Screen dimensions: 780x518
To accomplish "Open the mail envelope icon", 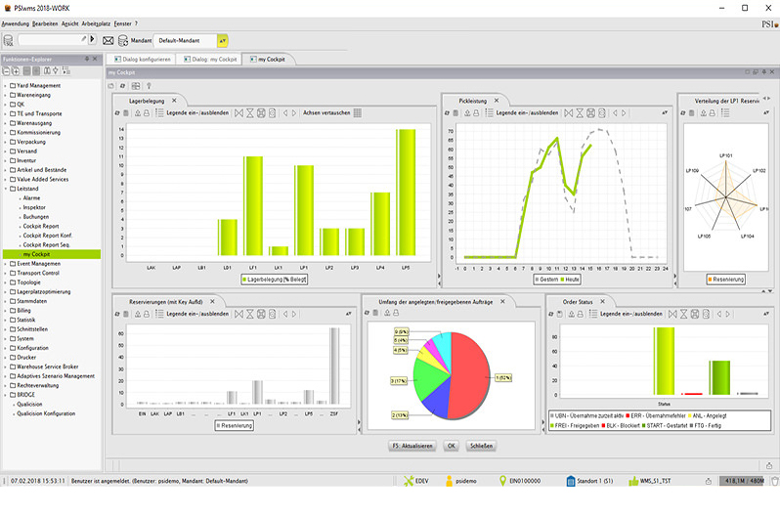I will click(108, 40).
